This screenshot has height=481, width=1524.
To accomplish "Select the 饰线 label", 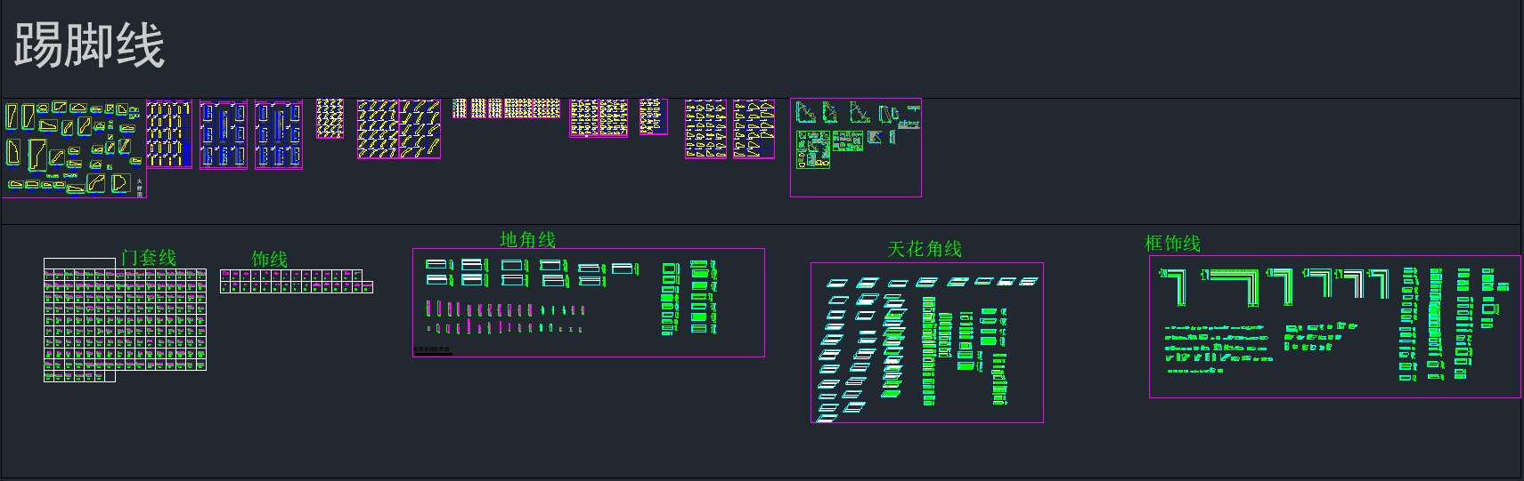I will click(x=269, y=259).
